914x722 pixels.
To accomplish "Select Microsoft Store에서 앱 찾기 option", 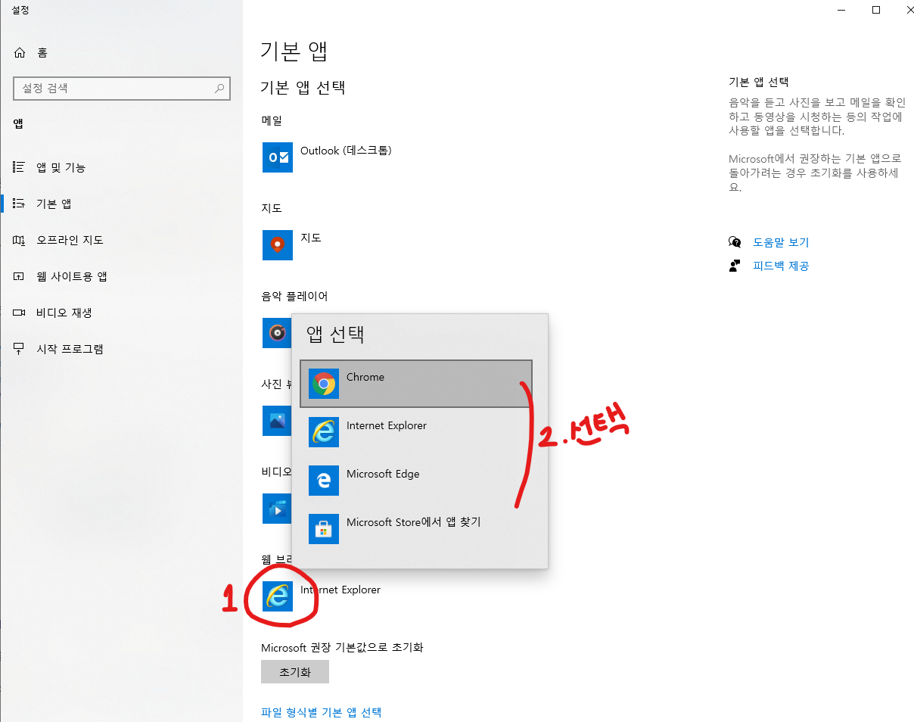I will click(416, 529).
